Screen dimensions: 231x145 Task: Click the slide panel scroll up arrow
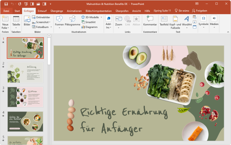pyautogui.click(x=49, y=36)
